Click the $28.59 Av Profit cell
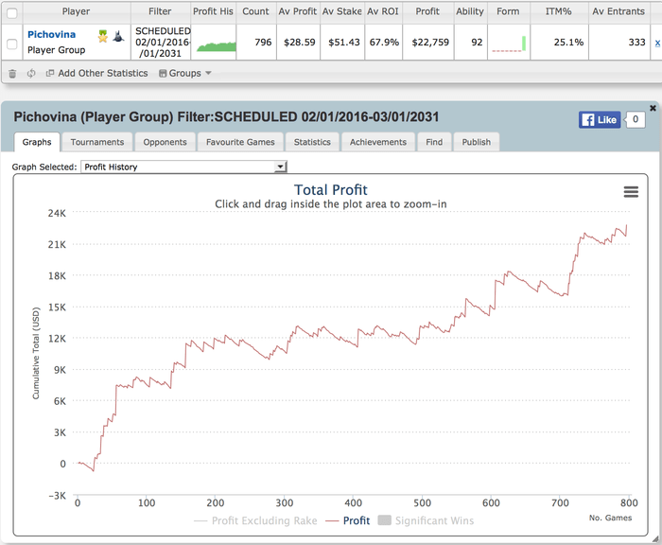Screen dimensions: 662x545 coord(300,43)
